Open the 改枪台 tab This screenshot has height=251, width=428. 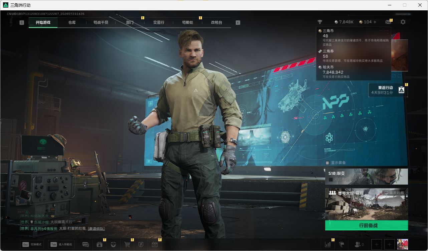click(x=216, y=22)
